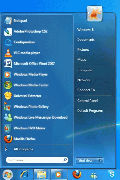The width and height of the screenshot is (120, 180).
Task: Open the Music library link
Action: click(x=82, y=59)
